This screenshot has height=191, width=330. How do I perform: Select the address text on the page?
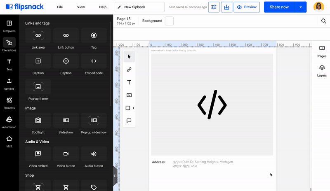click(203, 164)
